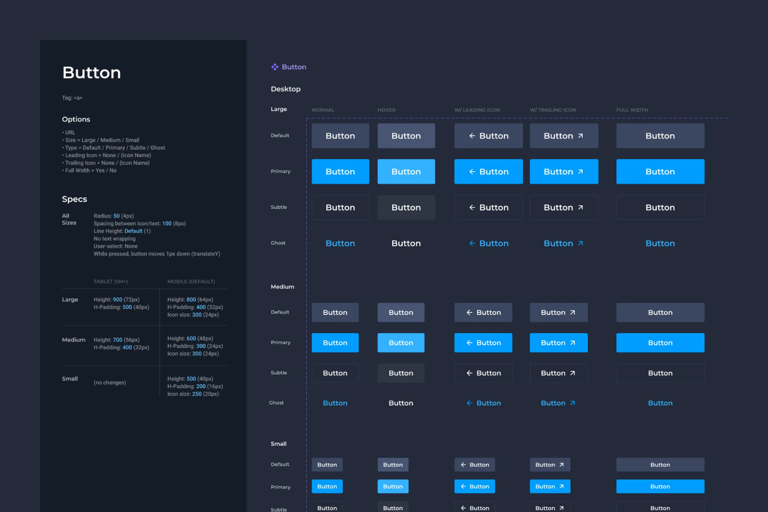Click left arrow icon on Large Ghost button
Viewport: 768px width, 512px height.
472,243
